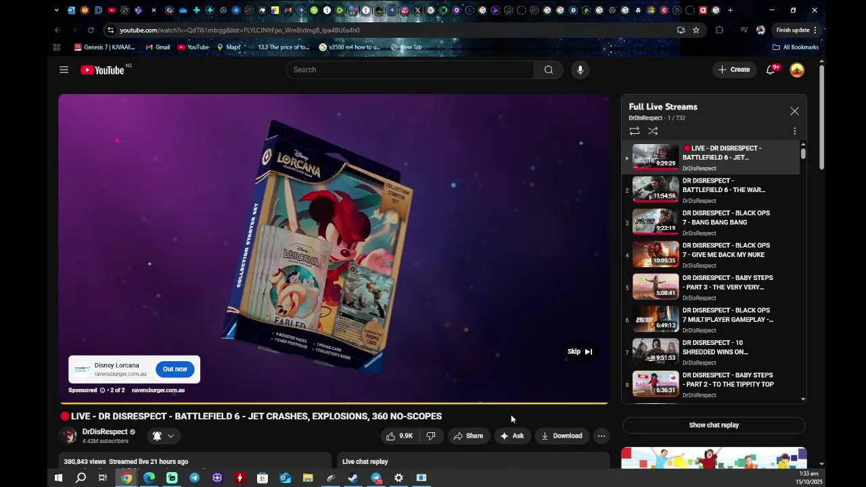Open Microsoft Edge from the taskbar

[x=149, y=478]
